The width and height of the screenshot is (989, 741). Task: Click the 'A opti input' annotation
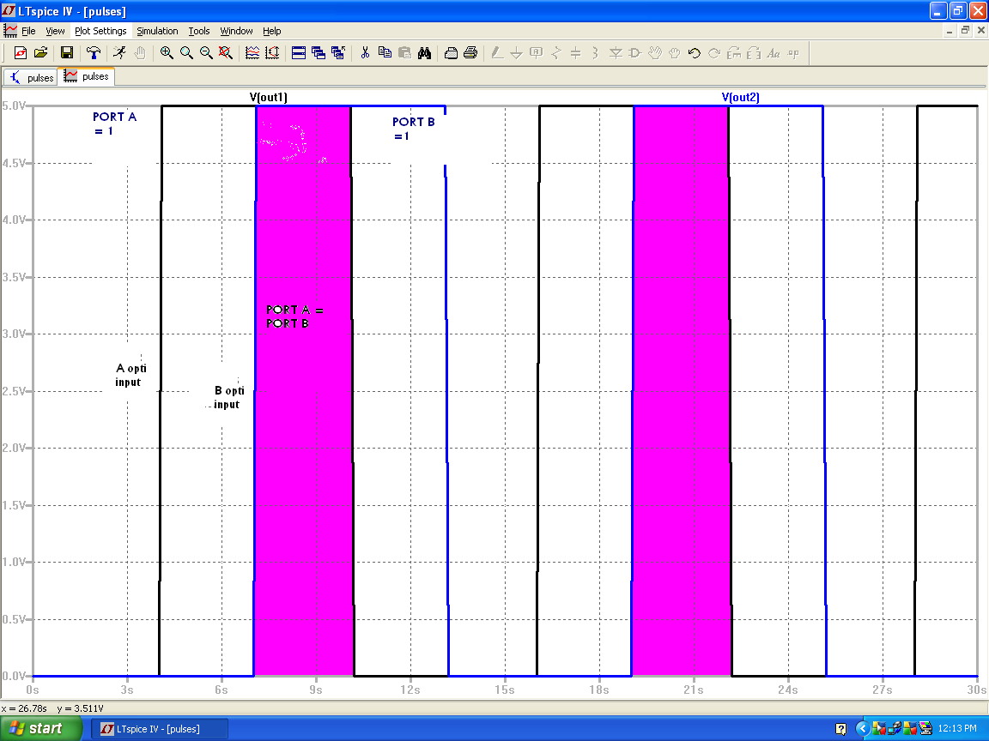pyautogui.click(x=130, y=375)
